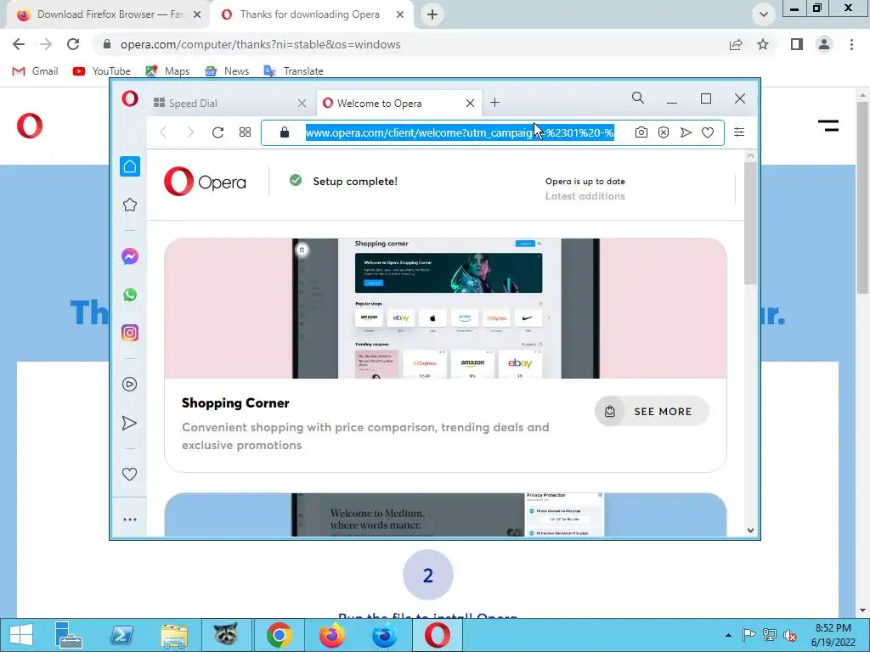
Task: Close the Speed Dial tab
Action: coord(302,103)
